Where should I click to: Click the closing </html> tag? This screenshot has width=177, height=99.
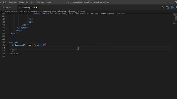[x=13, y=34]
